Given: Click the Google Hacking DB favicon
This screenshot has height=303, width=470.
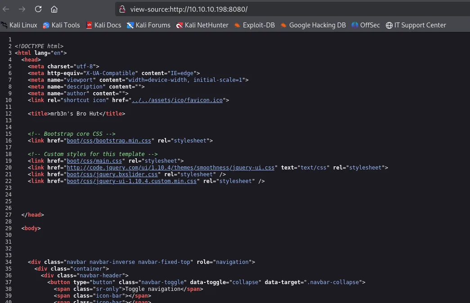Looking at the screenshot, I should point(283,25).
